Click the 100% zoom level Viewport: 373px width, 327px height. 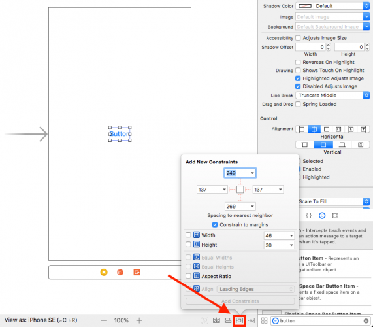122,320
